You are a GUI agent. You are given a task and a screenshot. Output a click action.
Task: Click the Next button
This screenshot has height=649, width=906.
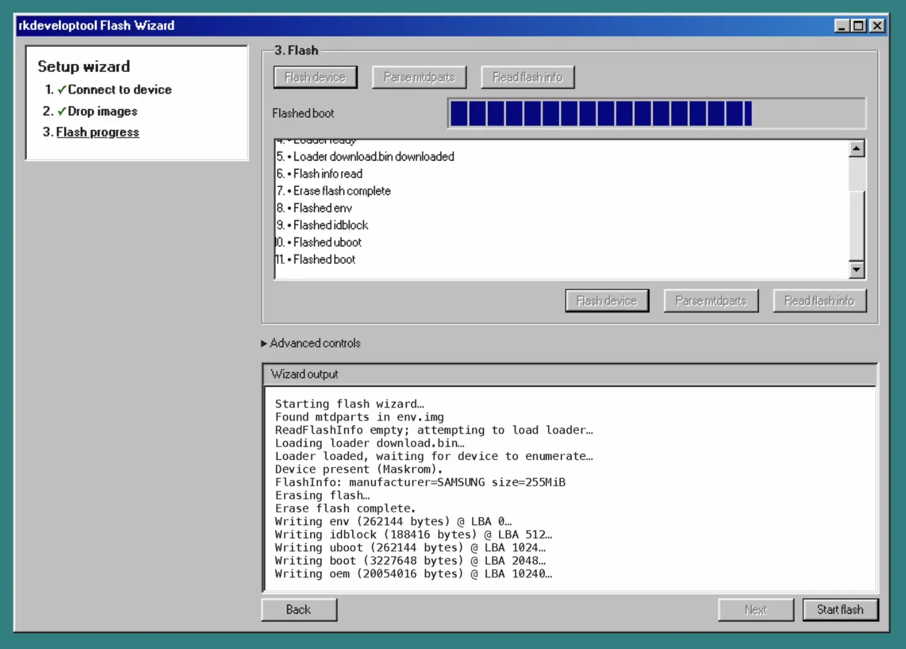755,609
